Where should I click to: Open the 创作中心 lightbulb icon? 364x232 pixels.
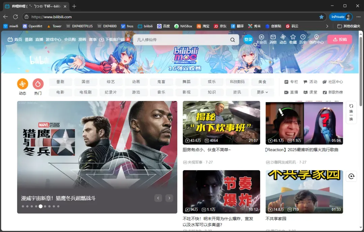[x=316, y=39]
